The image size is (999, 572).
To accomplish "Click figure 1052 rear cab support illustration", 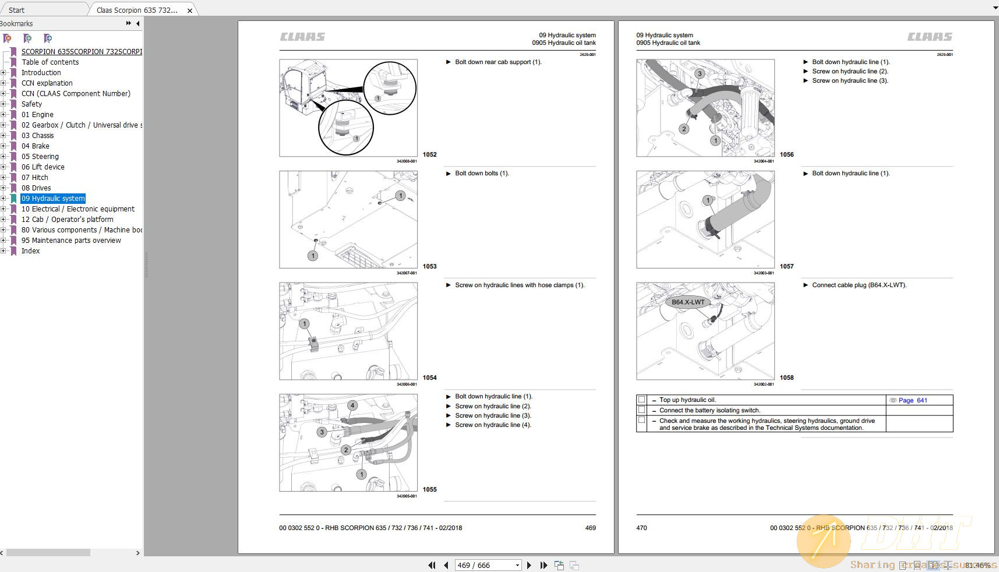I will pyautogui.click(x=348, y=108).
